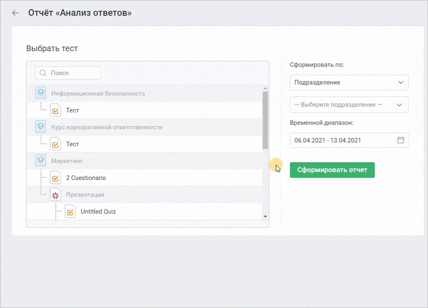This screenshot has height=308, width=428.
Task: Go back using the arrow icon
Action: 15,13
